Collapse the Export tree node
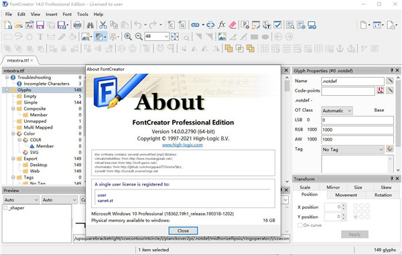 [13, 159]
